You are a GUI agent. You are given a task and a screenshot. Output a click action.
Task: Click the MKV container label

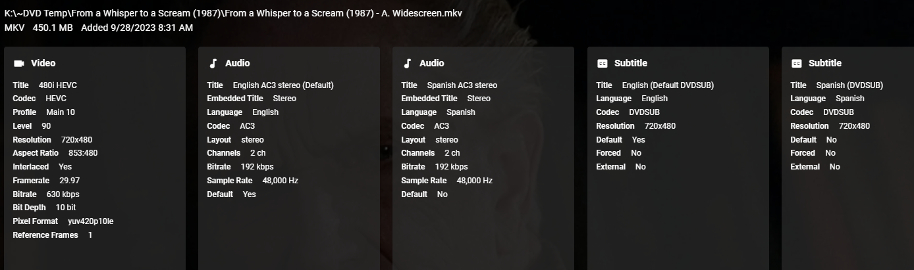[x=14, y=28]
